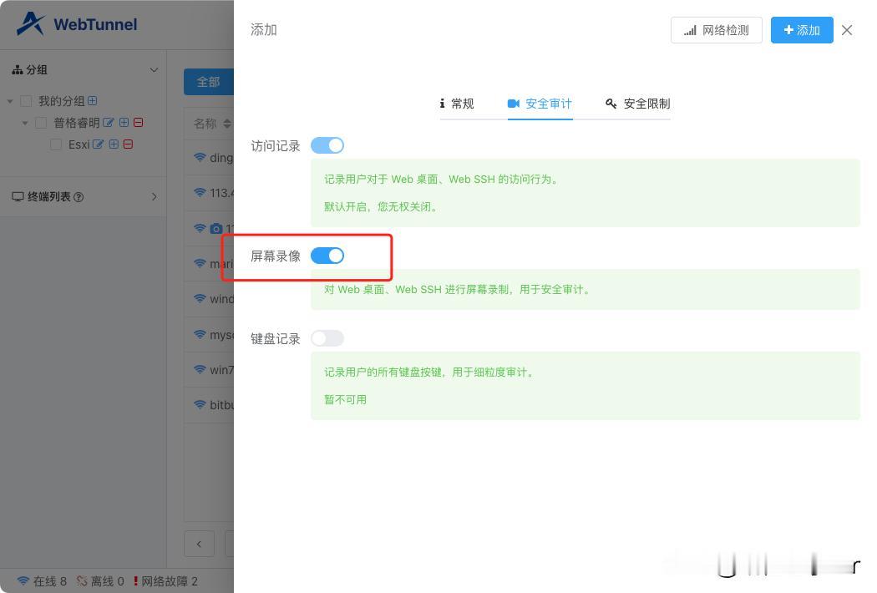Remove the Esxi group with minus icon

click(x=128, y=144)
